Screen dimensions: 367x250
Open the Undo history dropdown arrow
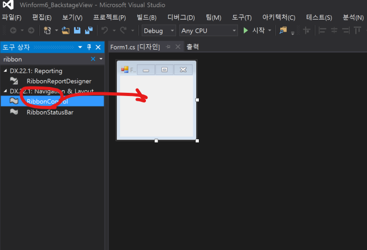coord(114,31)
